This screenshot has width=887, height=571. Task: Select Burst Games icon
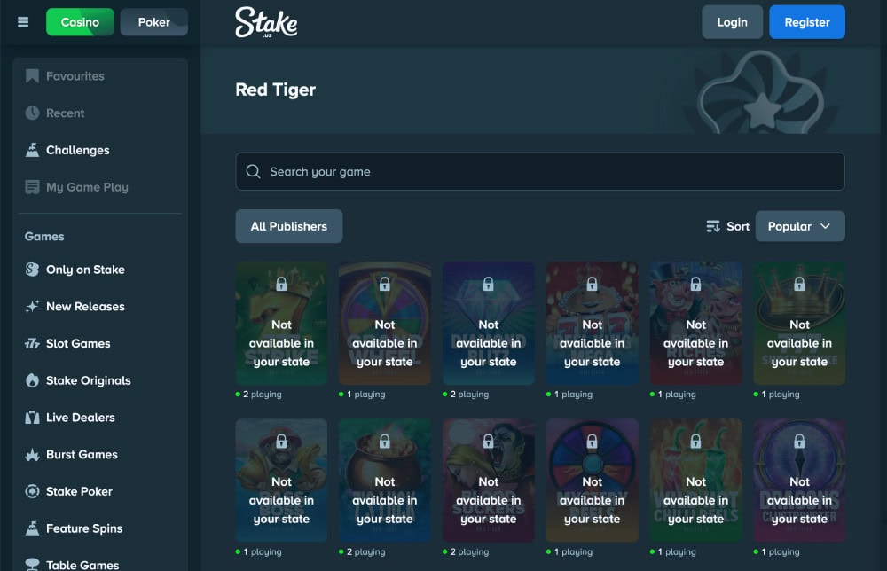[x=32, y=455]
